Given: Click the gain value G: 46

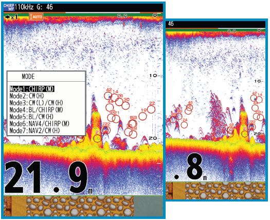Looking at the screenshot, I should (45, 7).
